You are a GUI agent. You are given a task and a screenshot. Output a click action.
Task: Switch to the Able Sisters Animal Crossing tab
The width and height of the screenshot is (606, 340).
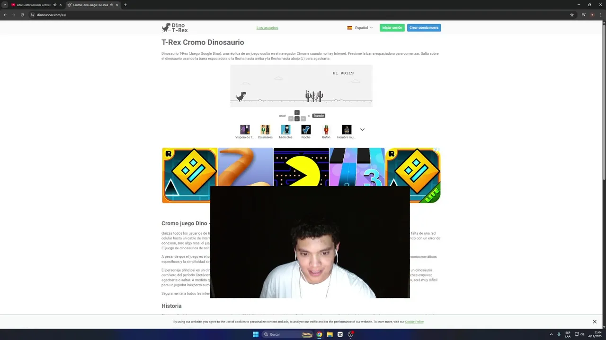tap(34, 5)
